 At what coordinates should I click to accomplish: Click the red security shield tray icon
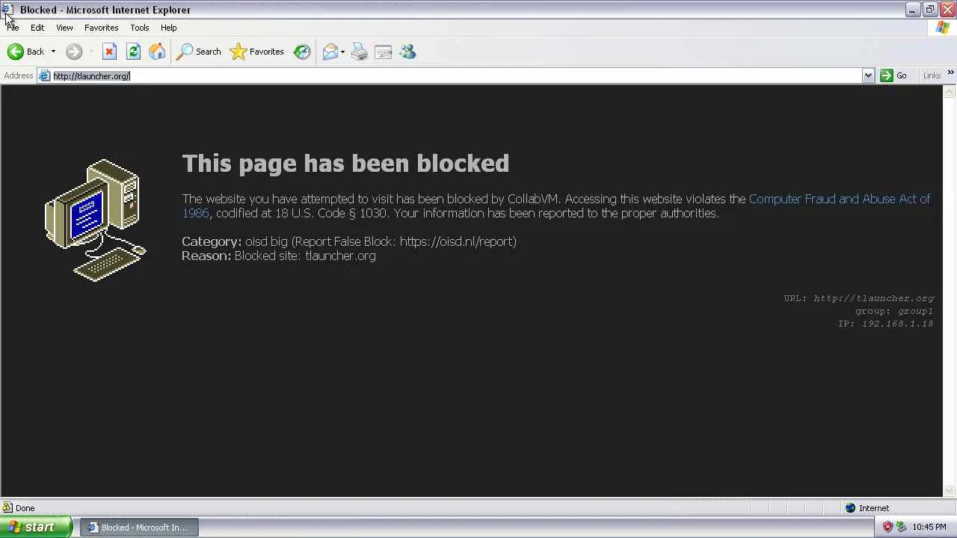pos(887,527)
